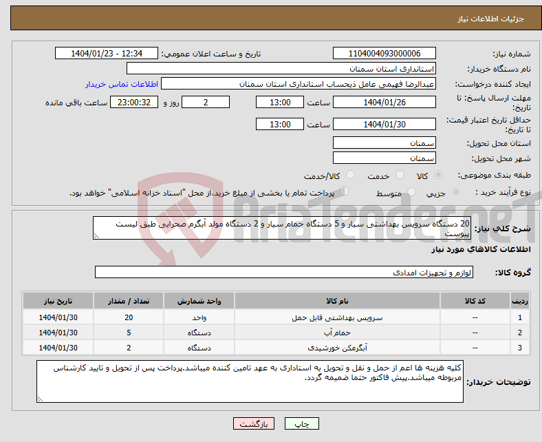This screenshot has height=442, width=542.
Task: Select the کالا radio button
Action: pos(438,175)
